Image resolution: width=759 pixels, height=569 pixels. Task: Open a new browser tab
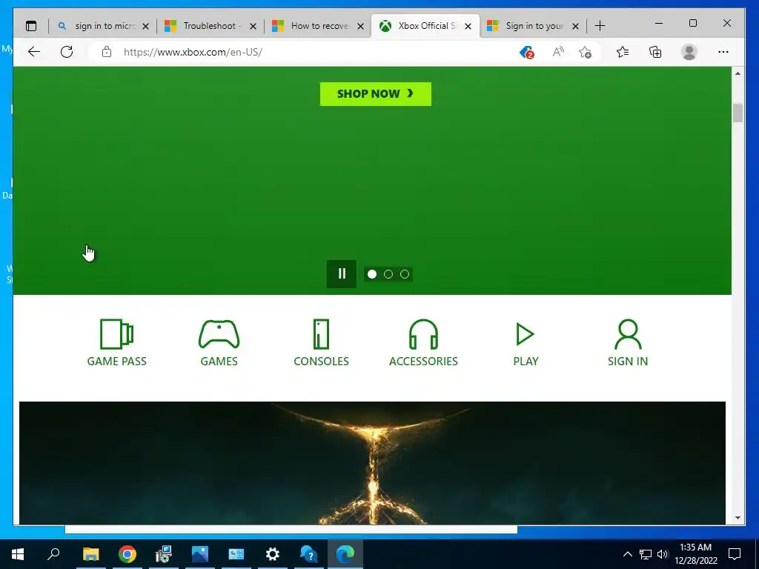tap(600, 26)
